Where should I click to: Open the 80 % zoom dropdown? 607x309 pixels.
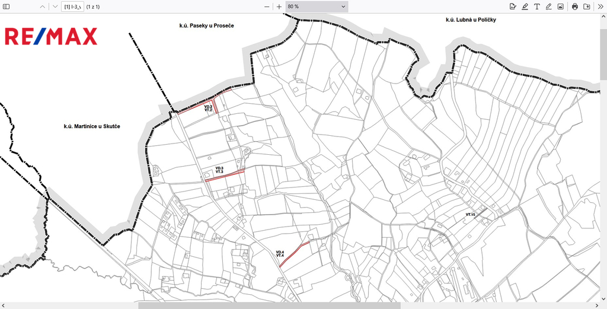(316, 7)
